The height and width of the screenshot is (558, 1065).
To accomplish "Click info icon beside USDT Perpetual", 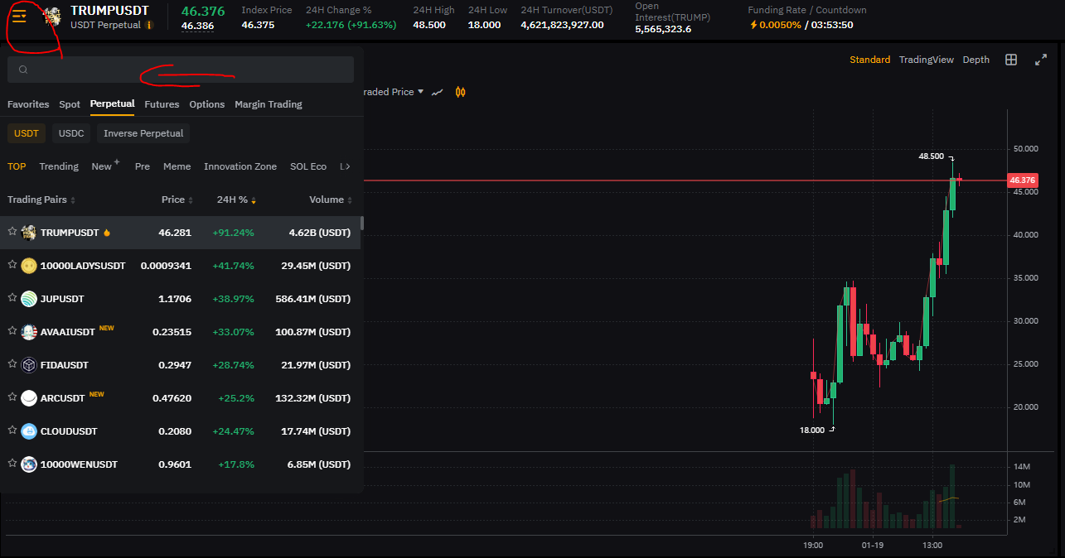I will click(x=149, y=25).
